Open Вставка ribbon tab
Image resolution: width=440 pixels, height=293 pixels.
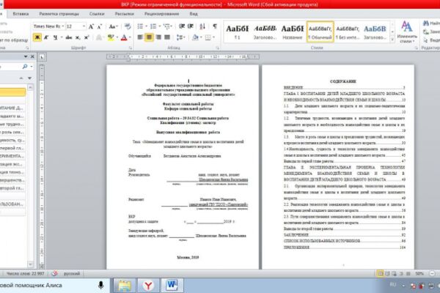(21, 14)
